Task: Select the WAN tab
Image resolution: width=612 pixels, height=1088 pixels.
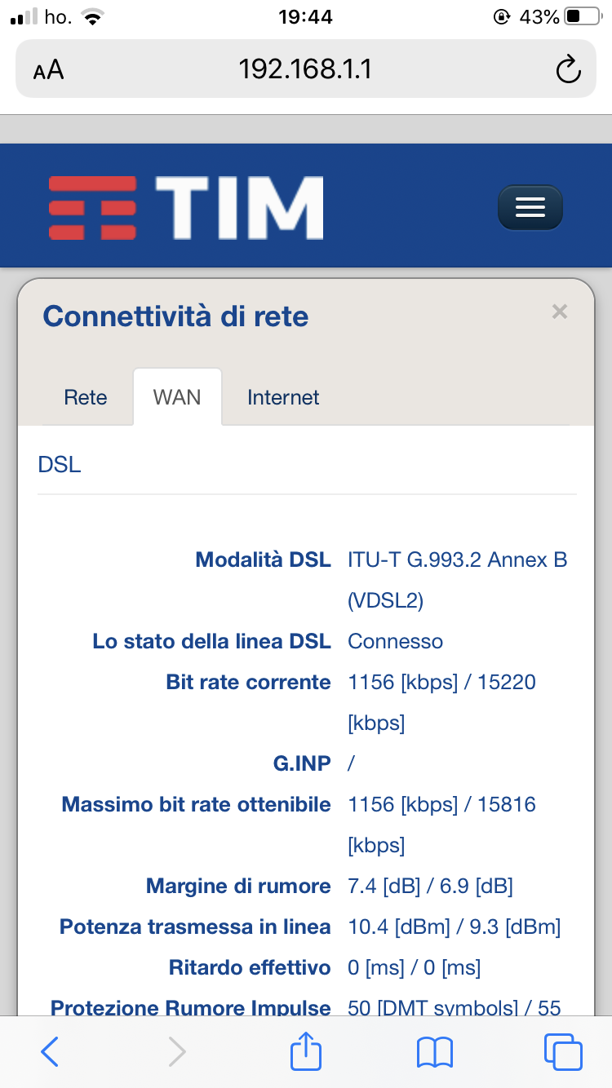Action: (x=177, y=397)
